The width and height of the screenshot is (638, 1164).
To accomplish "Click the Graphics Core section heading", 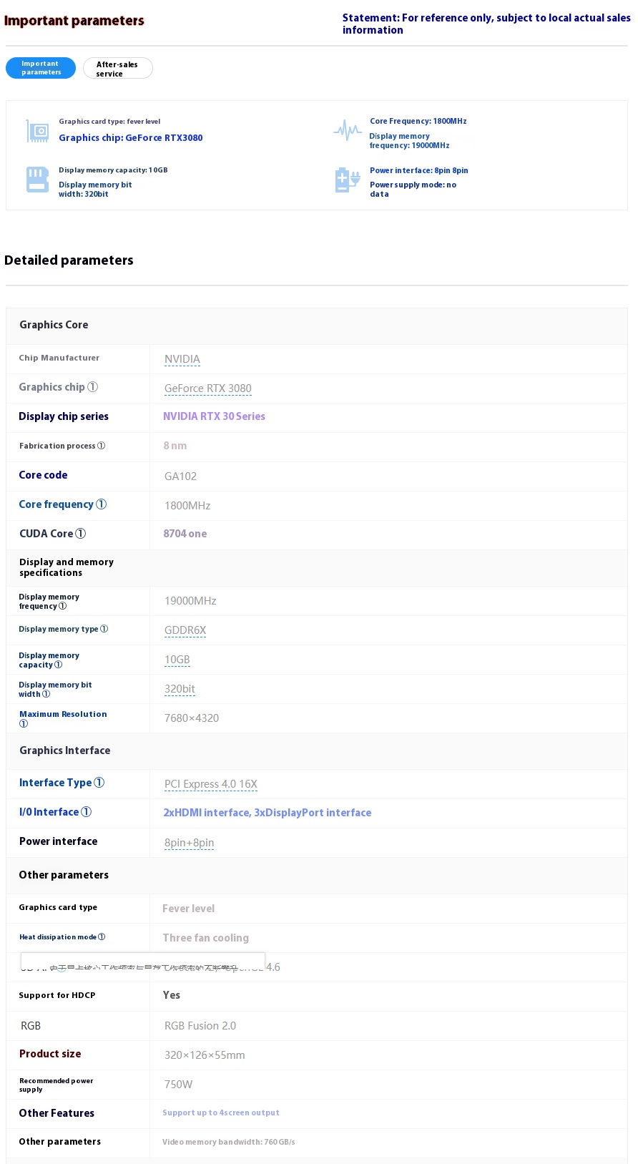I will coord(54,325).
